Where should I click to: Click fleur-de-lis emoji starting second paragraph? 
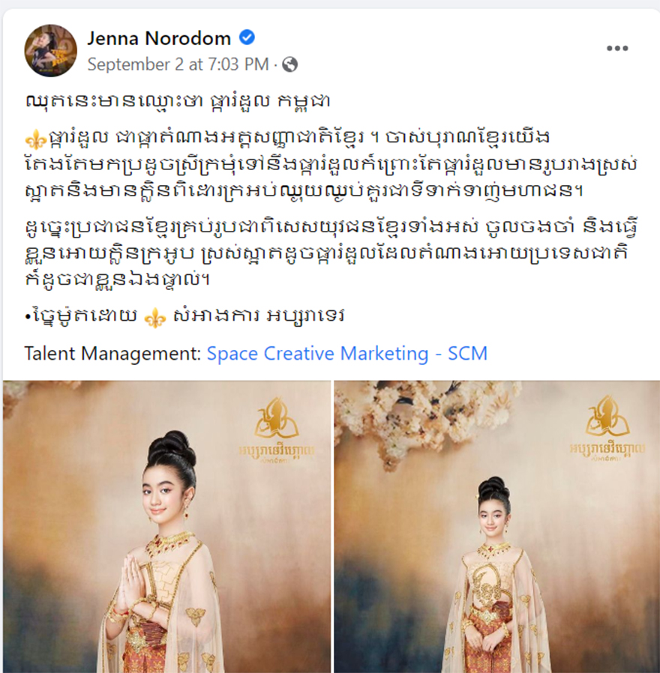(36, 139)
